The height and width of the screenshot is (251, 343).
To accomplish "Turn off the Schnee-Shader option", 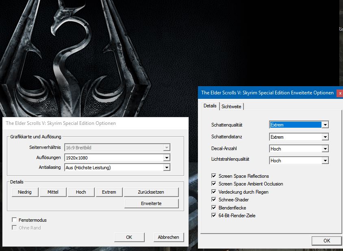I will (214, 199).
